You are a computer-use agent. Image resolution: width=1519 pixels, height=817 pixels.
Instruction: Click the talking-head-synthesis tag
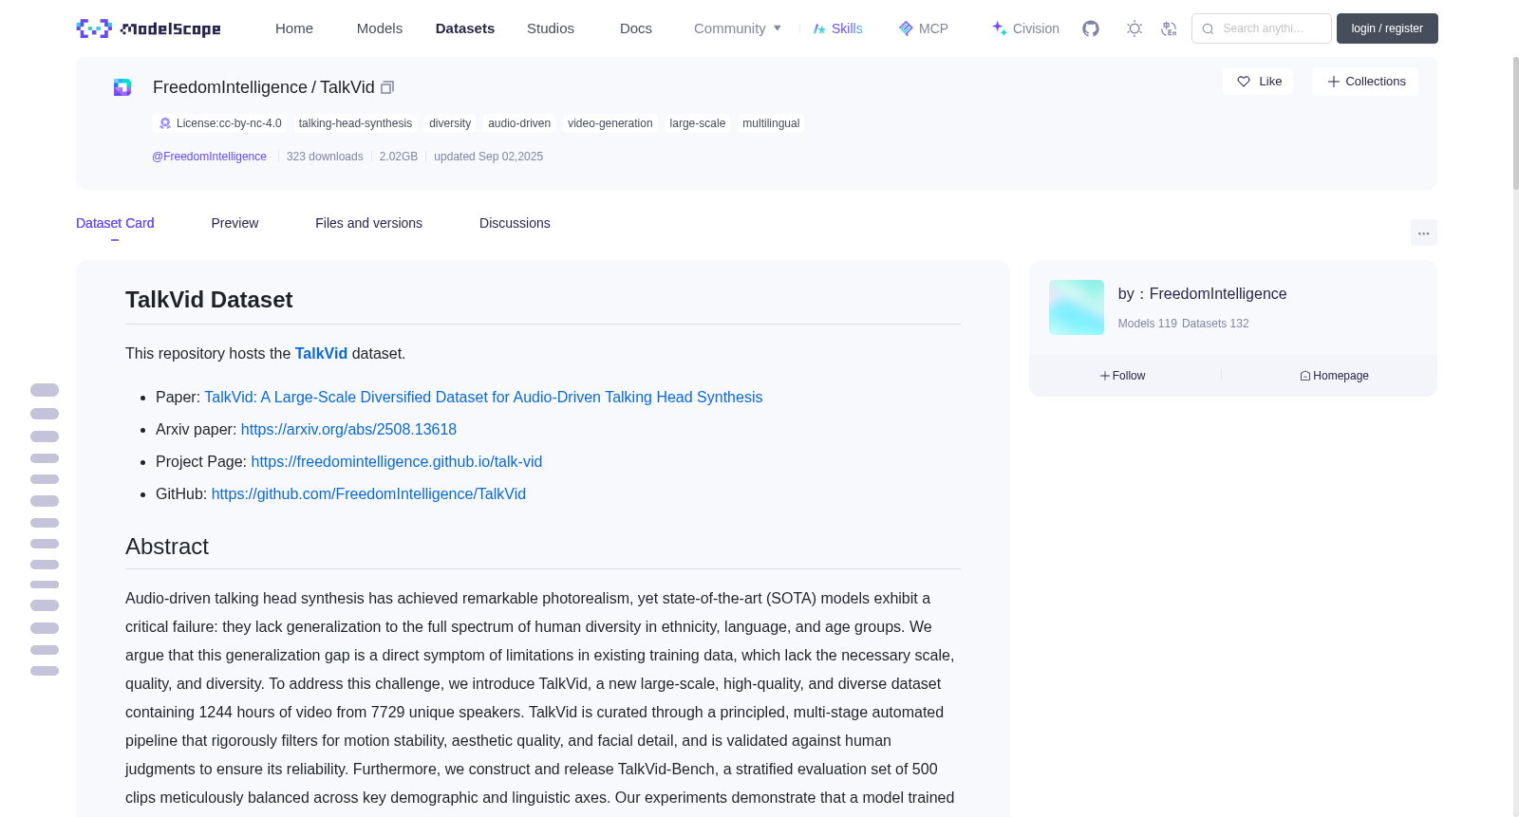tap(355, 123)
